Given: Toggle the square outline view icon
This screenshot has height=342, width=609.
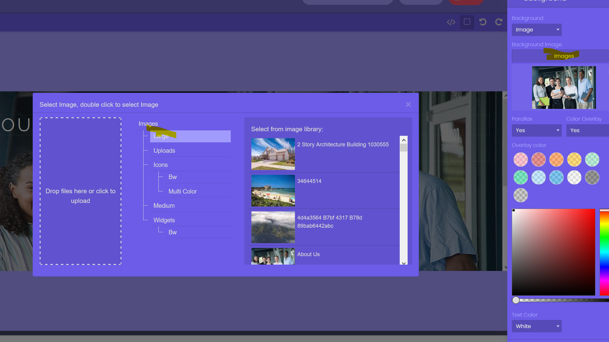Looking at the screenshot, I should tap(467, 22).
